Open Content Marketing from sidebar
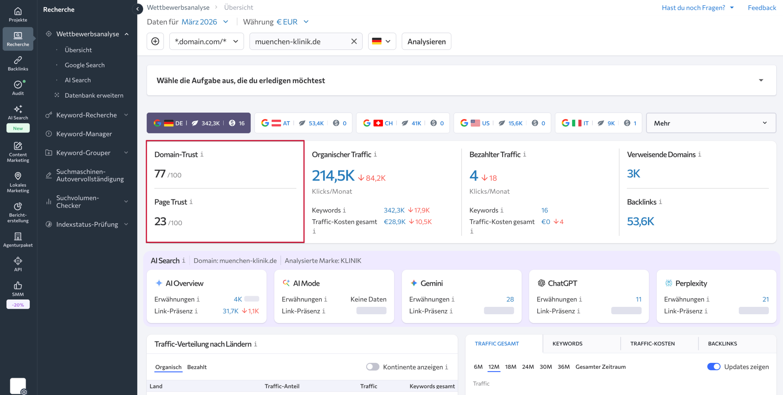Screen dimensions: 783x395 pyautogui.click(x=18, y=152)
